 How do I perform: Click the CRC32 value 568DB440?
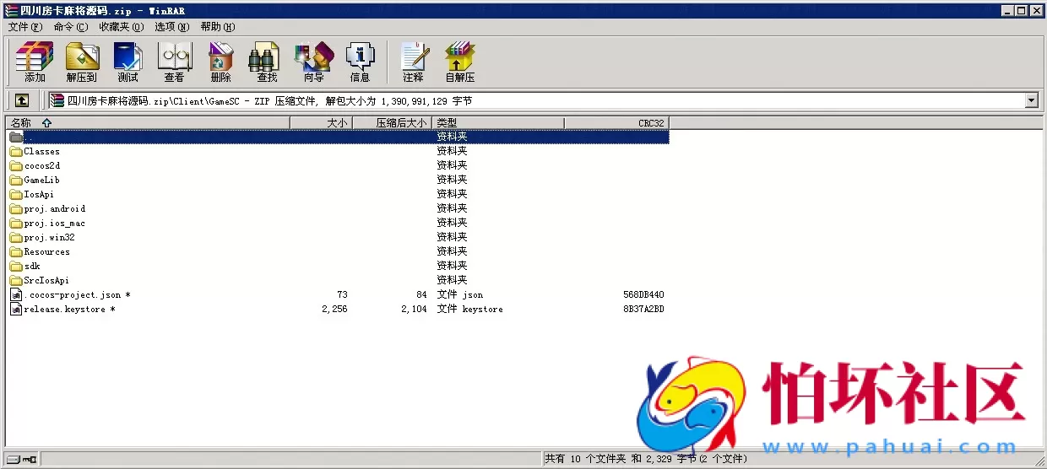pyautogui.click(x=643, y=294)
